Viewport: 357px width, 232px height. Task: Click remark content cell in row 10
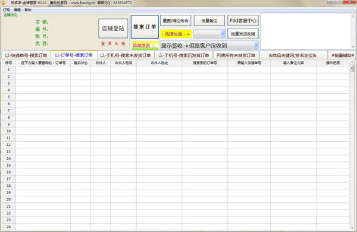(293, 131)
